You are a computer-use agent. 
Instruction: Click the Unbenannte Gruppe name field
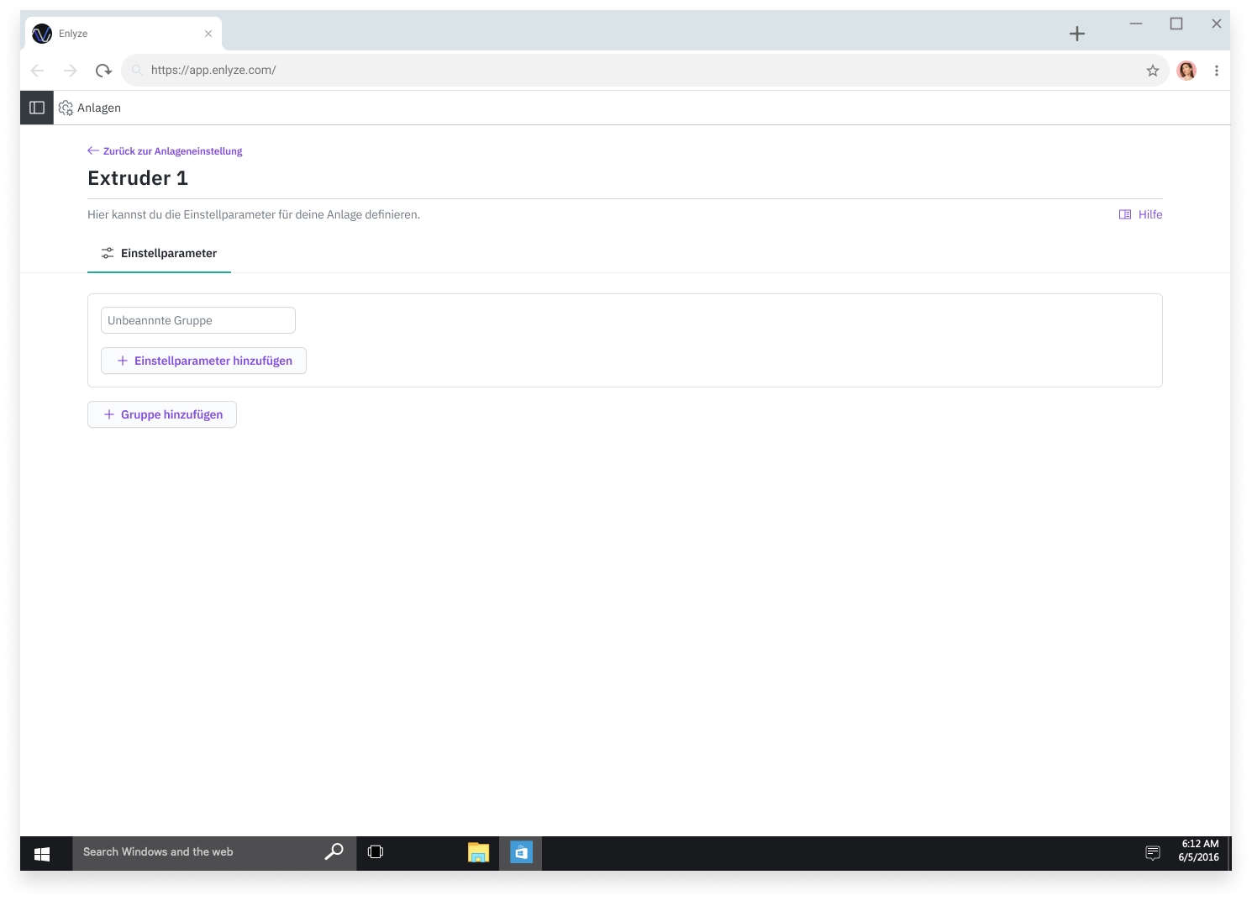198,320
